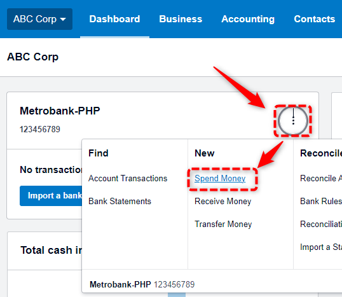Open Bank Rules option

[x=321, y=201]
